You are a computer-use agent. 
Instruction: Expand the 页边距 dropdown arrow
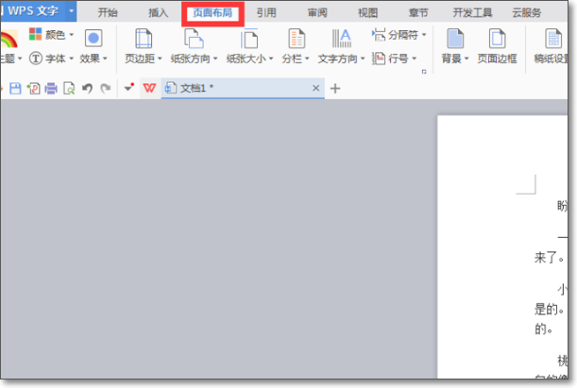coord(160,59)
